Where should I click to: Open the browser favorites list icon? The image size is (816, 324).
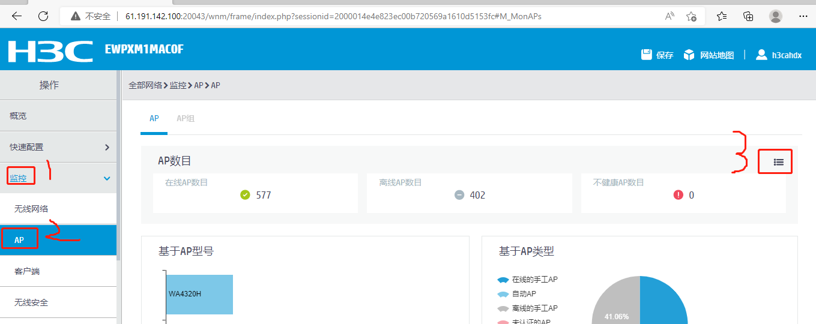(722, 16)
